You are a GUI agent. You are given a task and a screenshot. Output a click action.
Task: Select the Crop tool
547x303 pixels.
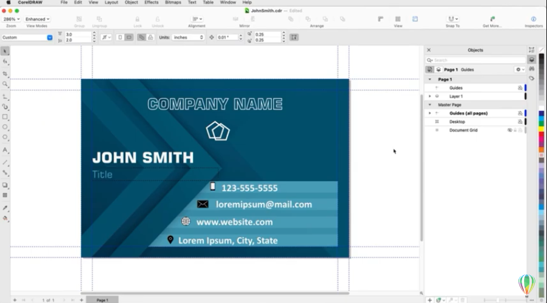coord(5,74)
